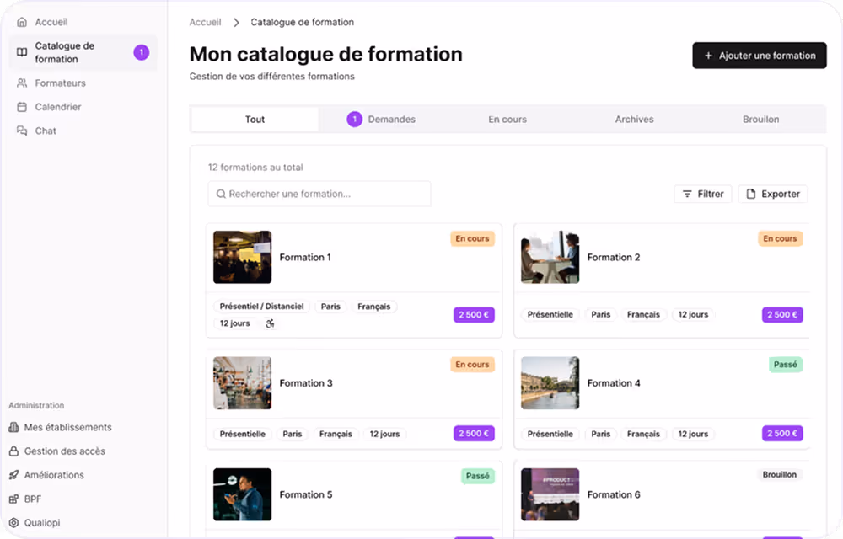The width and height of the screenshot is (843, 539).
Task: Open Formation 6 thumbnail image
Action: tap(550, 494)
